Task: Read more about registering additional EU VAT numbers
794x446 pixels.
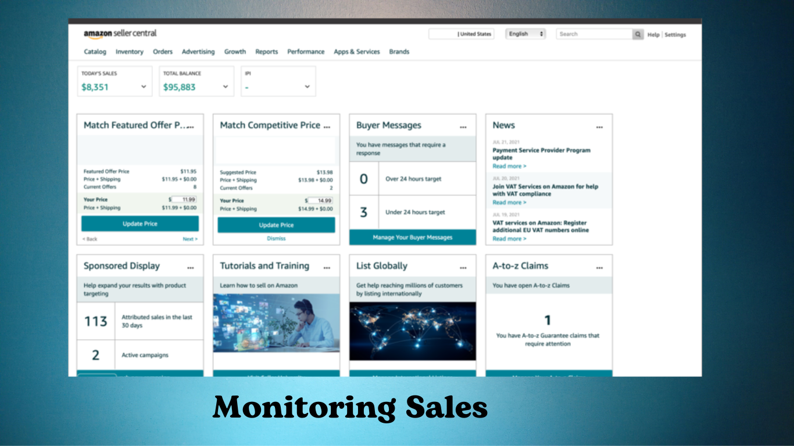Action: (509, 239)
